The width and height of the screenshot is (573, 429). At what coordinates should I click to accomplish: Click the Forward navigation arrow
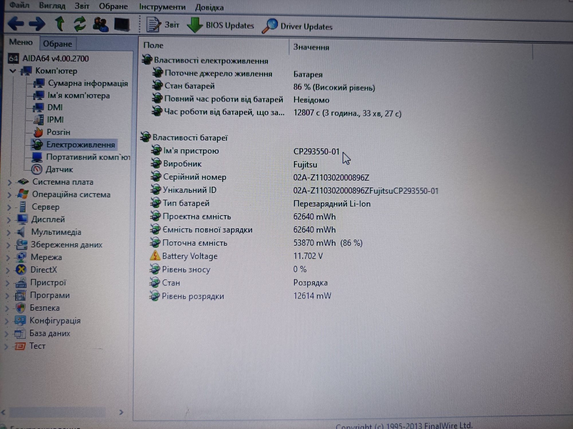point(37,24)
